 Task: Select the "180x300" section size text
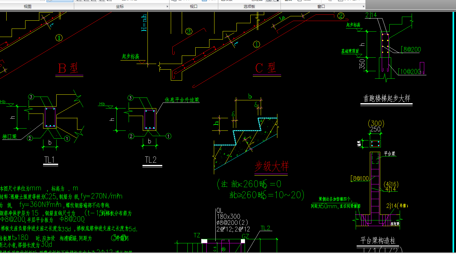pyautogui.click(x=228, y=216)
